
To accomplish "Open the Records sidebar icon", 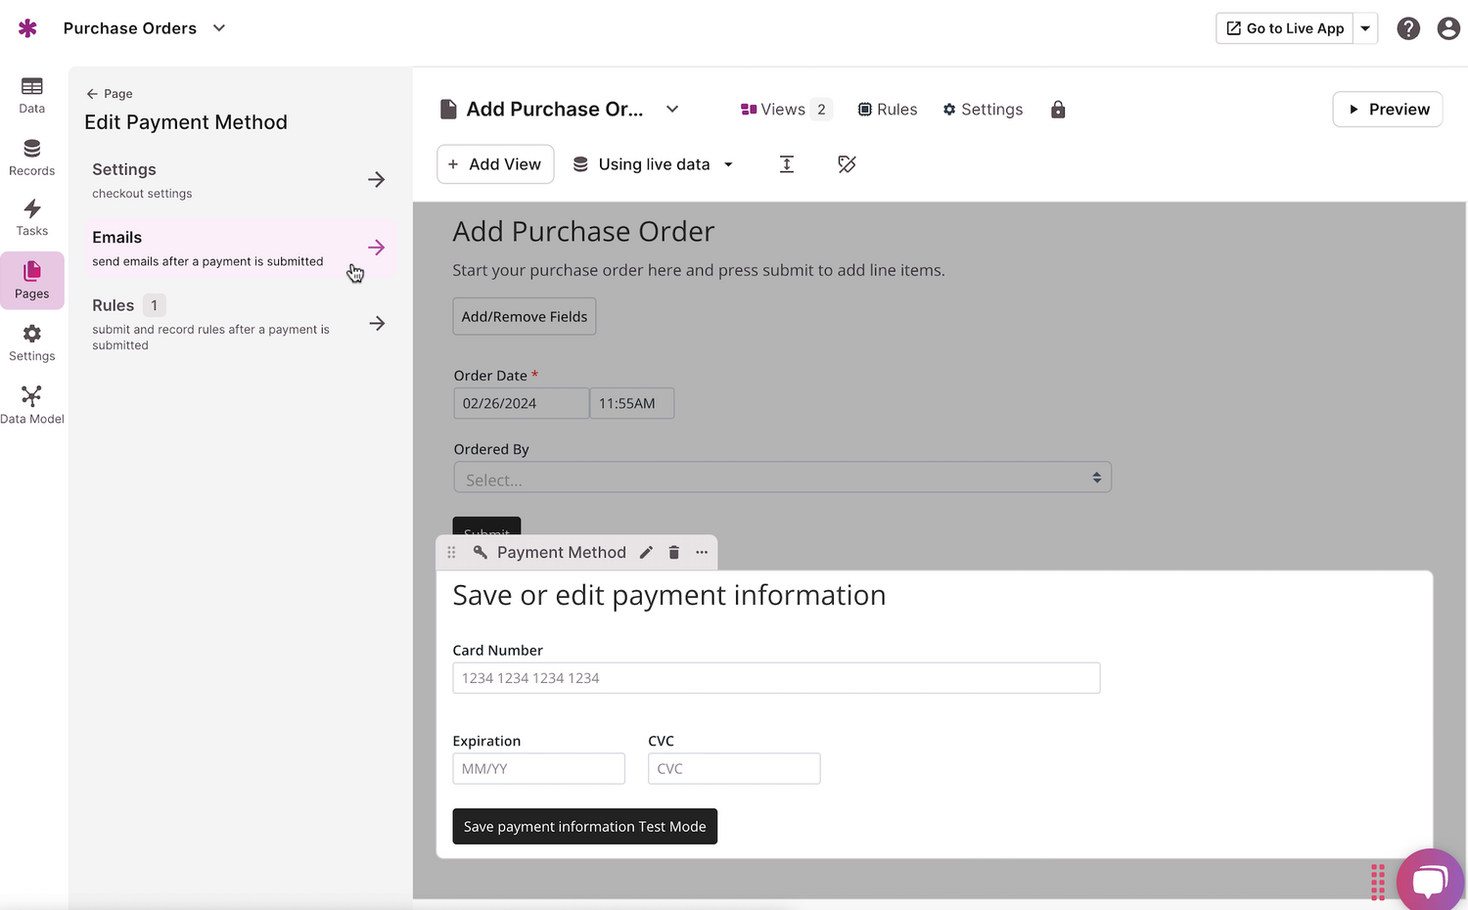I will (x=31, y=157).
